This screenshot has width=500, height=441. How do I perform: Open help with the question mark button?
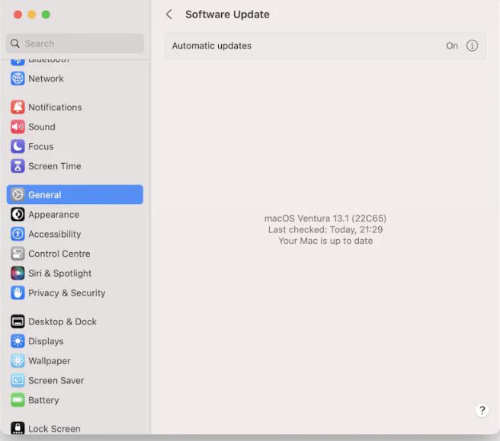click(482, 410)
